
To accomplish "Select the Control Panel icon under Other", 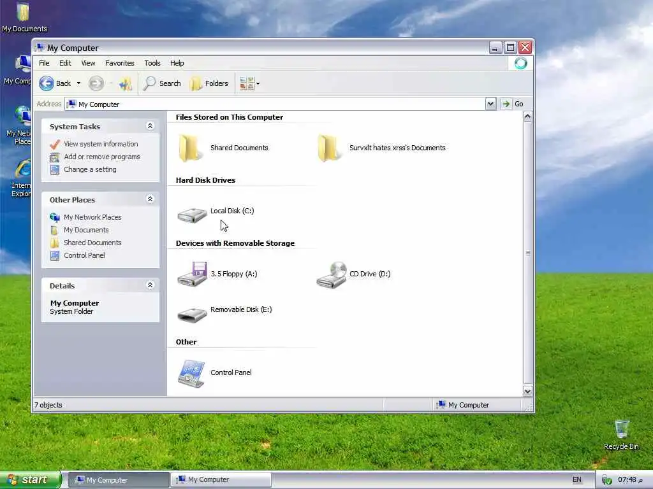I will tap(191, 373).
